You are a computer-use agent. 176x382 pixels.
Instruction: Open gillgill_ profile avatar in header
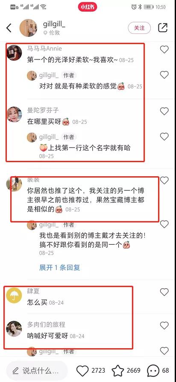click(28, 28)
